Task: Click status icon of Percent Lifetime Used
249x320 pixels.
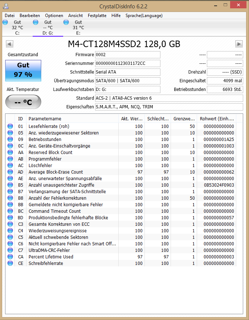Action: tap(10, 257)
